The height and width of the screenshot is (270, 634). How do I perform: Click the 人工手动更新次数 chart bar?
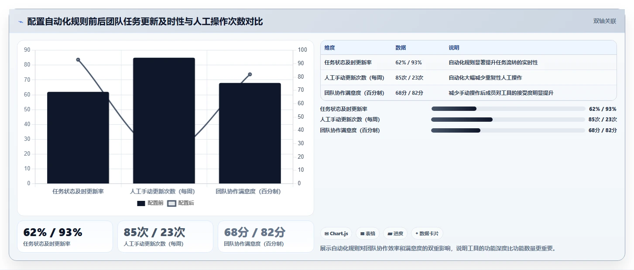tap(164, 120)
